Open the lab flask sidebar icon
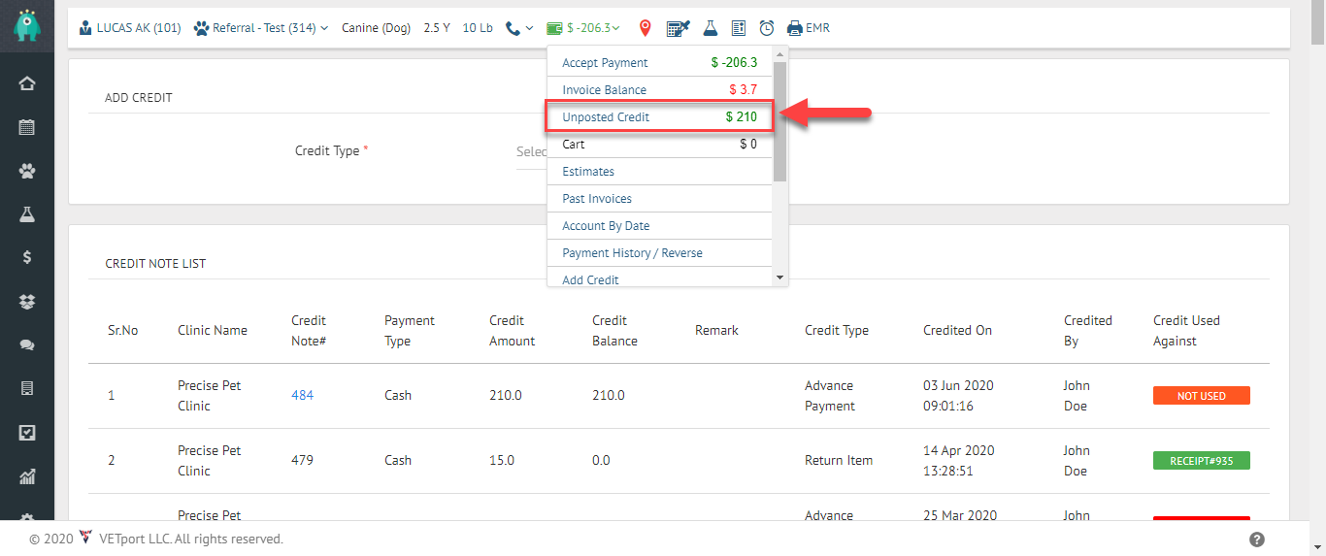 (x=27, y=214)
